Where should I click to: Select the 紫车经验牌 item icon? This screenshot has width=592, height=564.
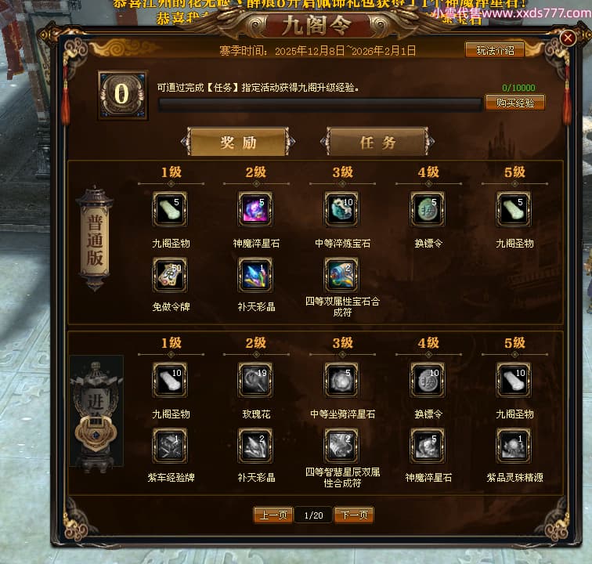click(170, 446)
